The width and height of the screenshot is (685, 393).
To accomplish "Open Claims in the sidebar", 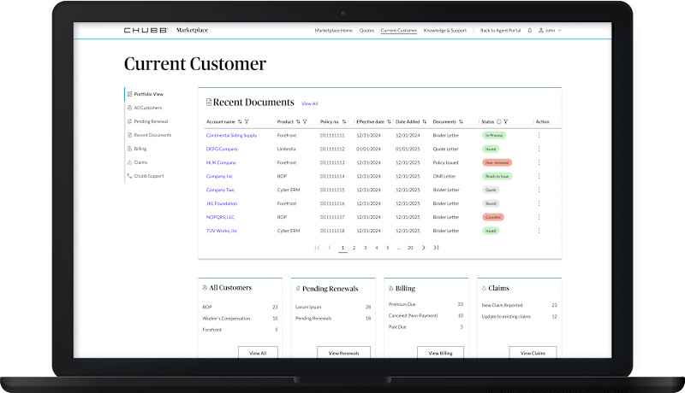I will pos(140,162).
